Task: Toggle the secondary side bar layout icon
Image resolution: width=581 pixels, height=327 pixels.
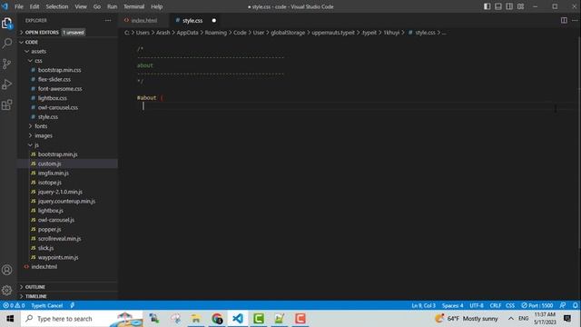Action: [509, 6]
